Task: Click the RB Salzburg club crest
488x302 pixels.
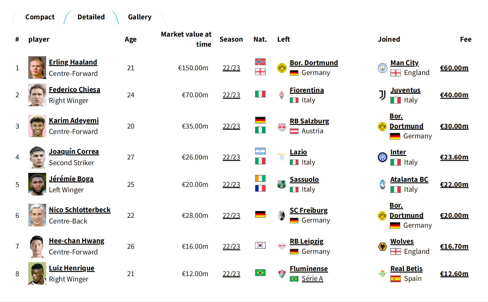Action: pyautogui.click(x=282, y=126)
